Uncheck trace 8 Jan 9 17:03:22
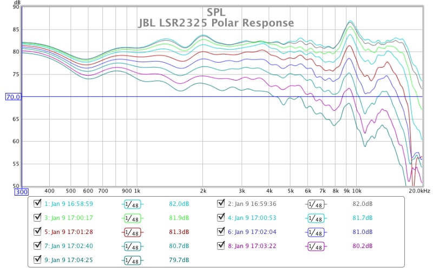 coord(221,246)
